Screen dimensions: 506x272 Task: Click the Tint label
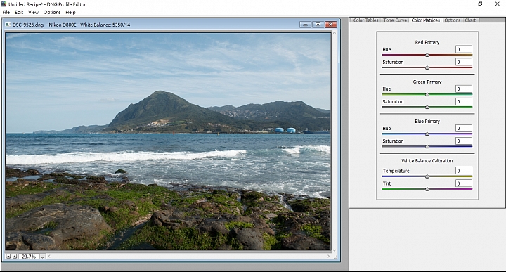tap(387, 183)
